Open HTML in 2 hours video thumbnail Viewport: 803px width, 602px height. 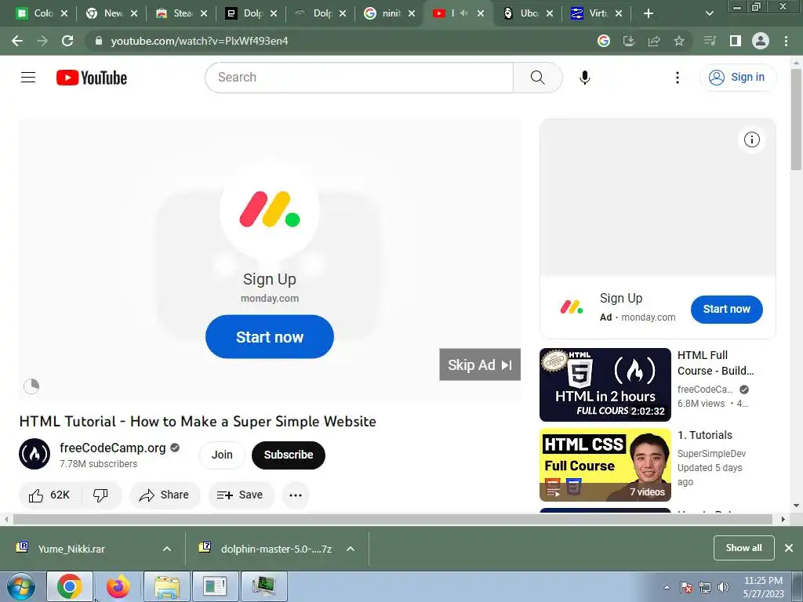click(605, 384)
